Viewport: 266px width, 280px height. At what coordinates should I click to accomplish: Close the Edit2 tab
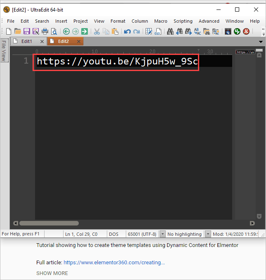79,42
